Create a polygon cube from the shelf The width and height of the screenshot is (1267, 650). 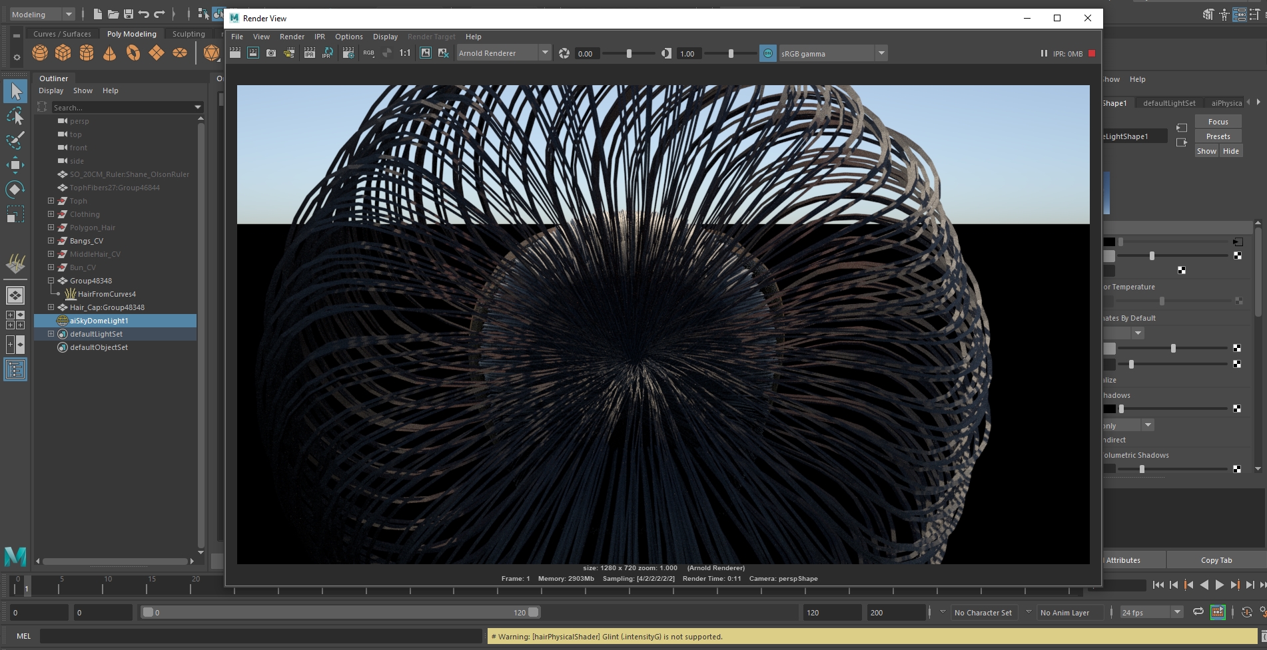pyautogui.click(x=63, y=53)
